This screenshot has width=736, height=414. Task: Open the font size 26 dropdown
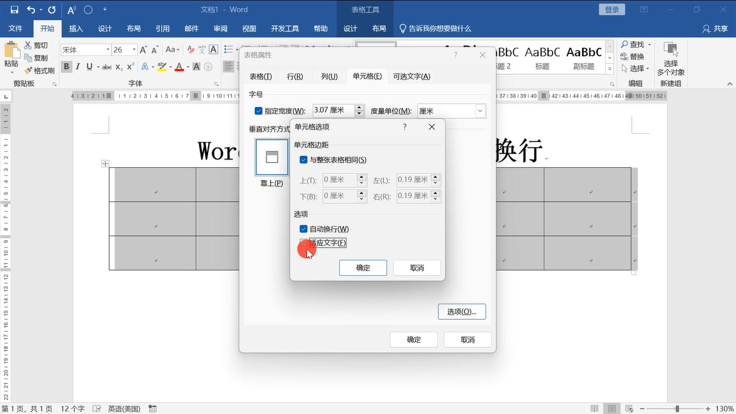tap(134, 50)
